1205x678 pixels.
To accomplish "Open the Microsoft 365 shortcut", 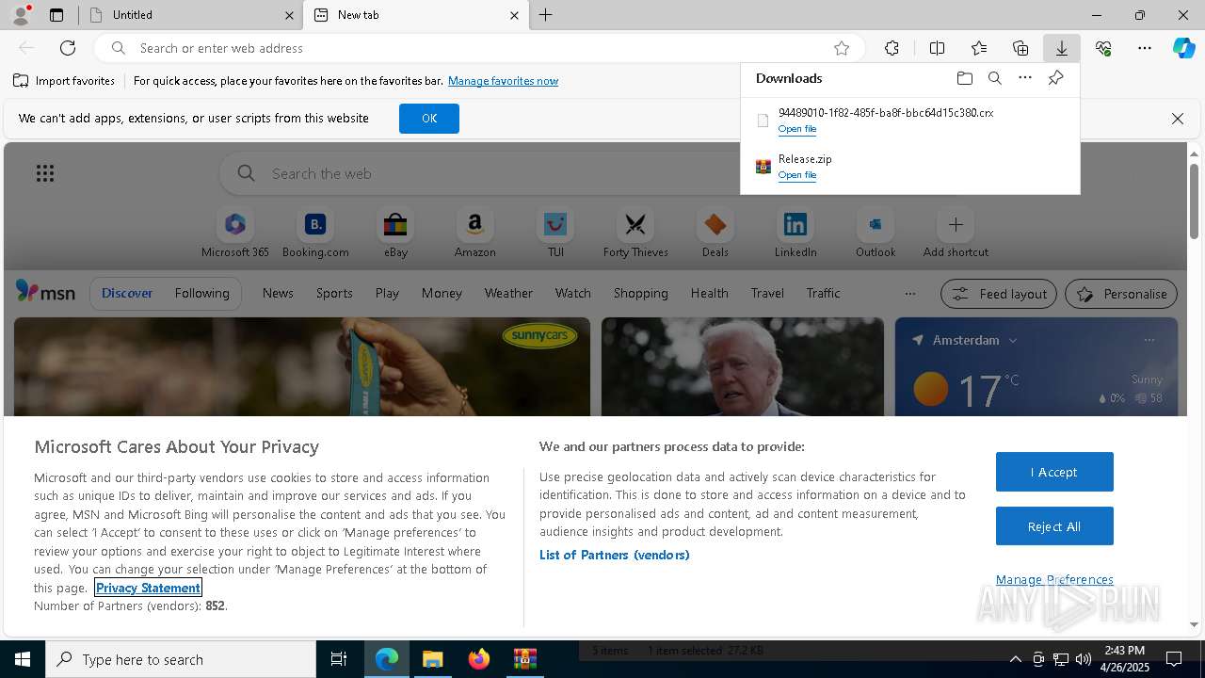I will pos(235,234).
